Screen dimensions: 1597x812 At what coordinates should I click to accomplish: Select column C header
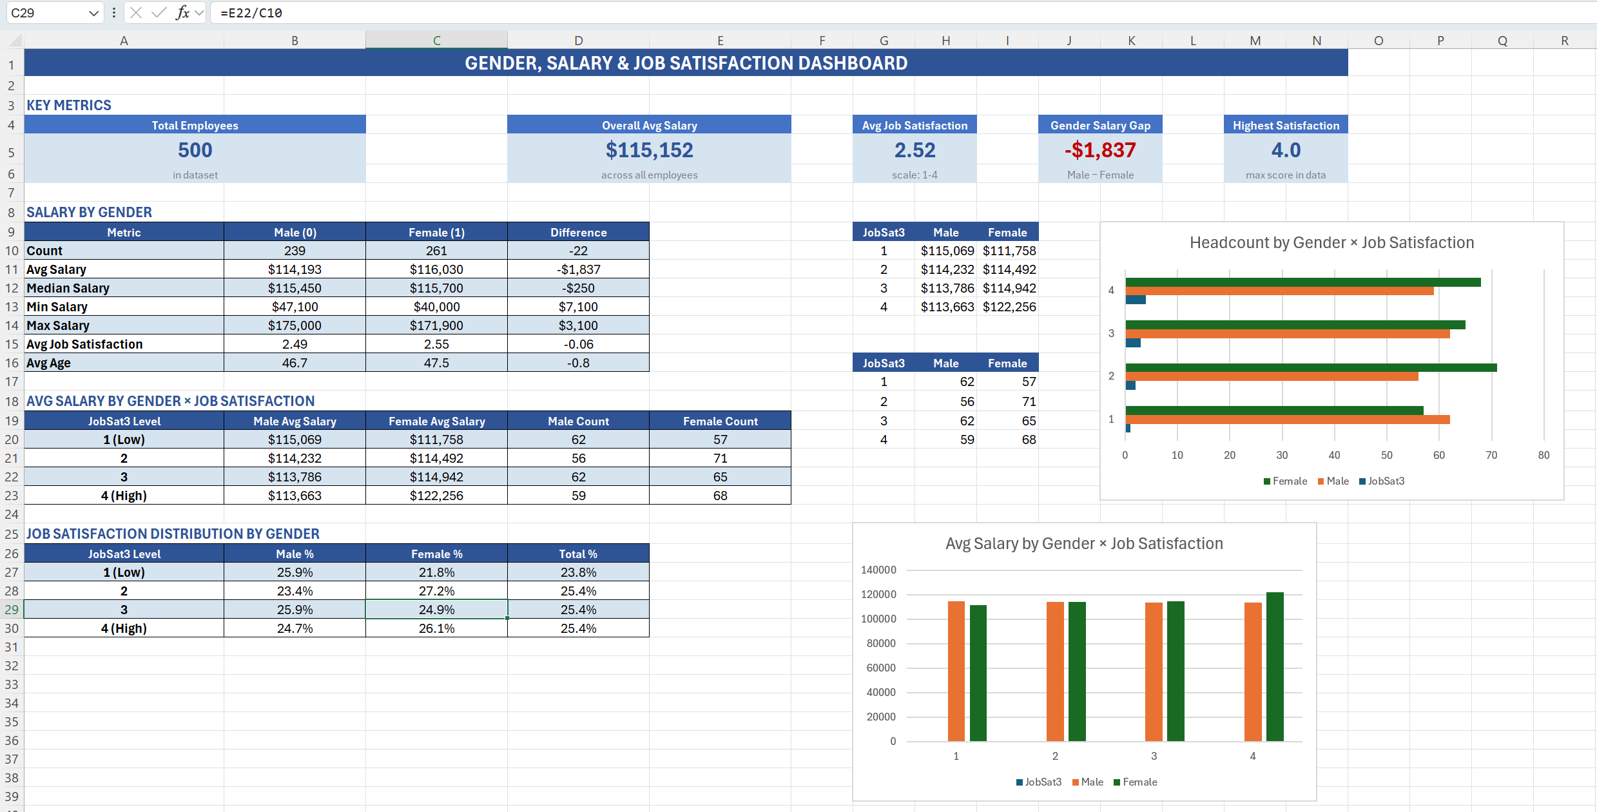pyautogui.click(x=436, y=41)
